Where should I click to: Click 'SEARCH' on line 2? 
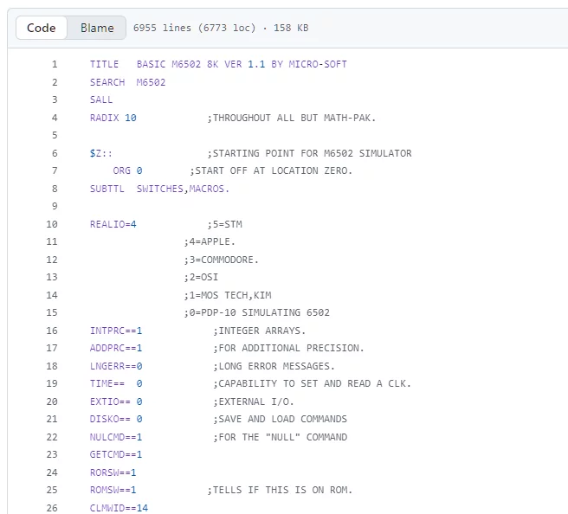107,82
